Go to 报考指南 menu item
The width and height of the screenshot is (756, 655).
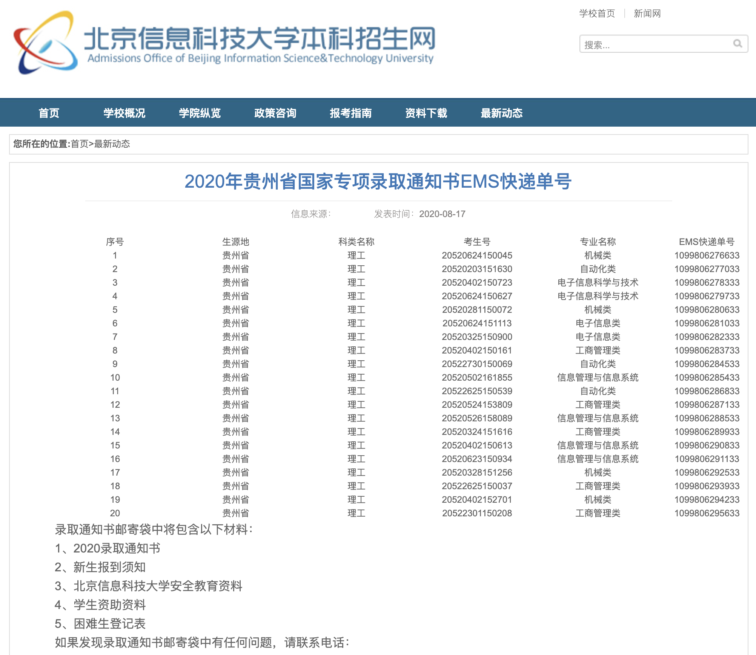(x=351, y=113)
